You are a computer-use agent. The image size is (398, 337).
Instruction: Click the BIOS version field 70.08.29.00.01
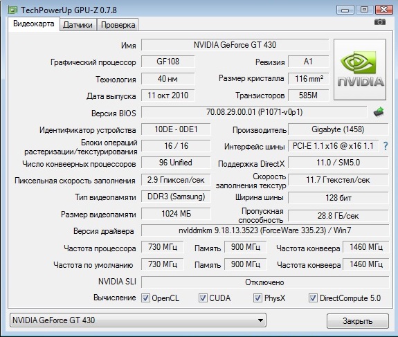(x=254, y=112)
